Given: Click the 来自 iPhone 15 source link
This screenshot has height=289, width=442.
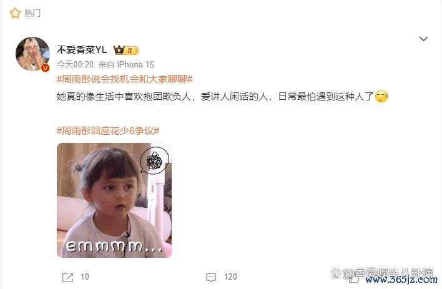Looking at the screenshot, I should tap(126, 64).
